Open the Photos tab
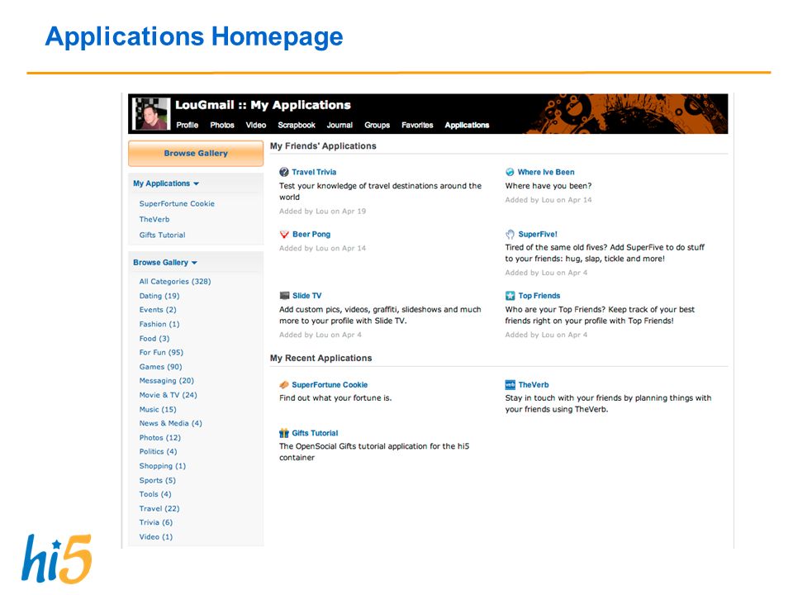Image resolution: width=793 pixels, height=595 pixels. (x=222, y=125)
